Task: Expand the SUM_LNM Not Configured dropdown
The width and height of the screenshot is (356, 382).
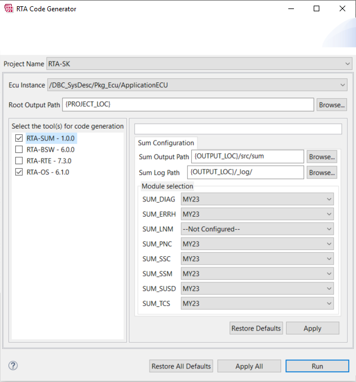Action: 257,229
